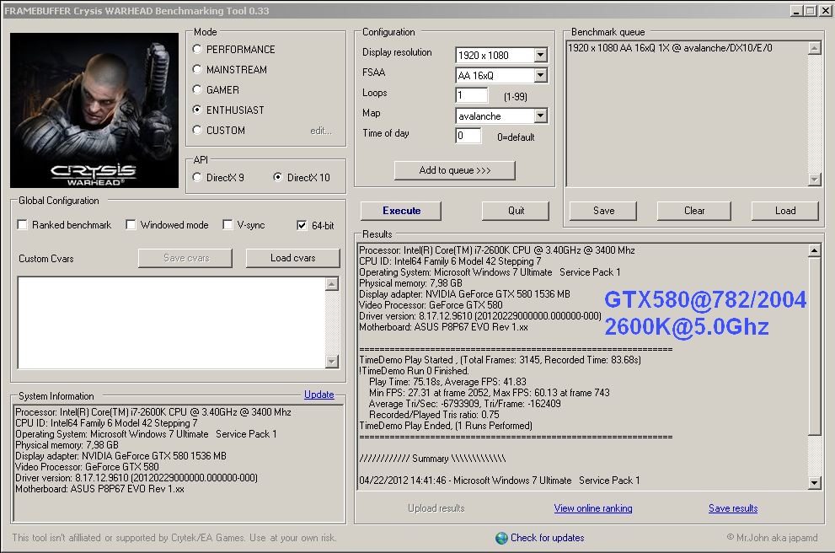Click the CPU ID line in System Information

click(106, 423)
